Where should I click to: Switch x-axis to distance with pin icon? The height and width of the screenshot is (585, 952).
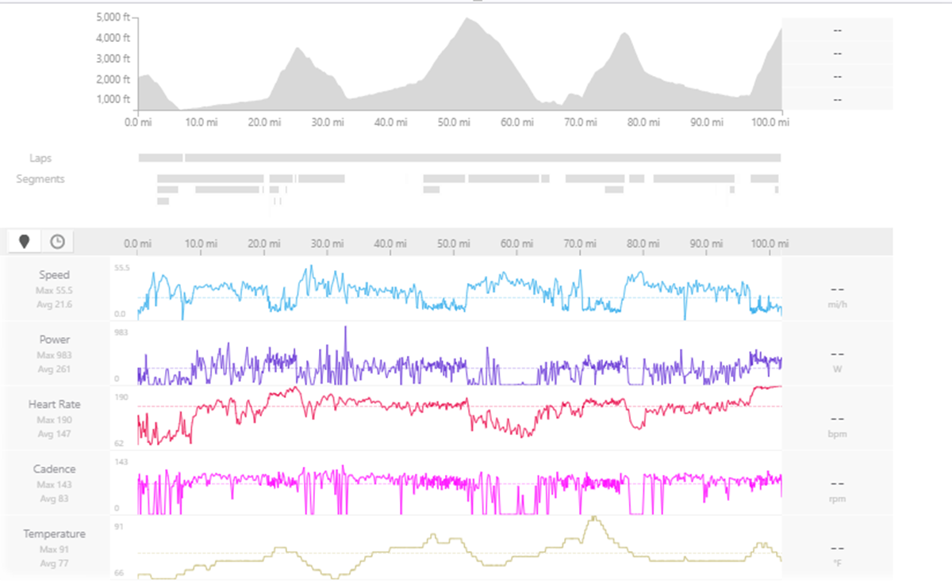(25, 242)
